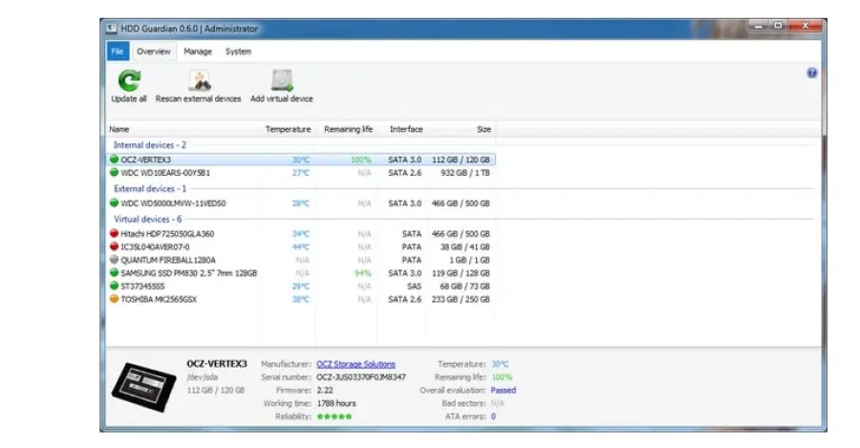The height and width of the screenshot is (448, 860).
Task: Click green status dot of ST373455SS
Action: 114,286
